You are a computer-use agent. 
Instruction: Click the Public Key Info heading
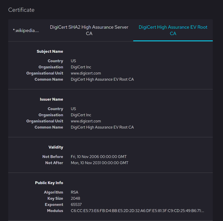point(49,183)
